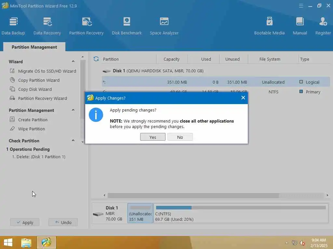Viewport: 333px width, 249px height.
Task: Open the Manual
Action: pos(300,26)
